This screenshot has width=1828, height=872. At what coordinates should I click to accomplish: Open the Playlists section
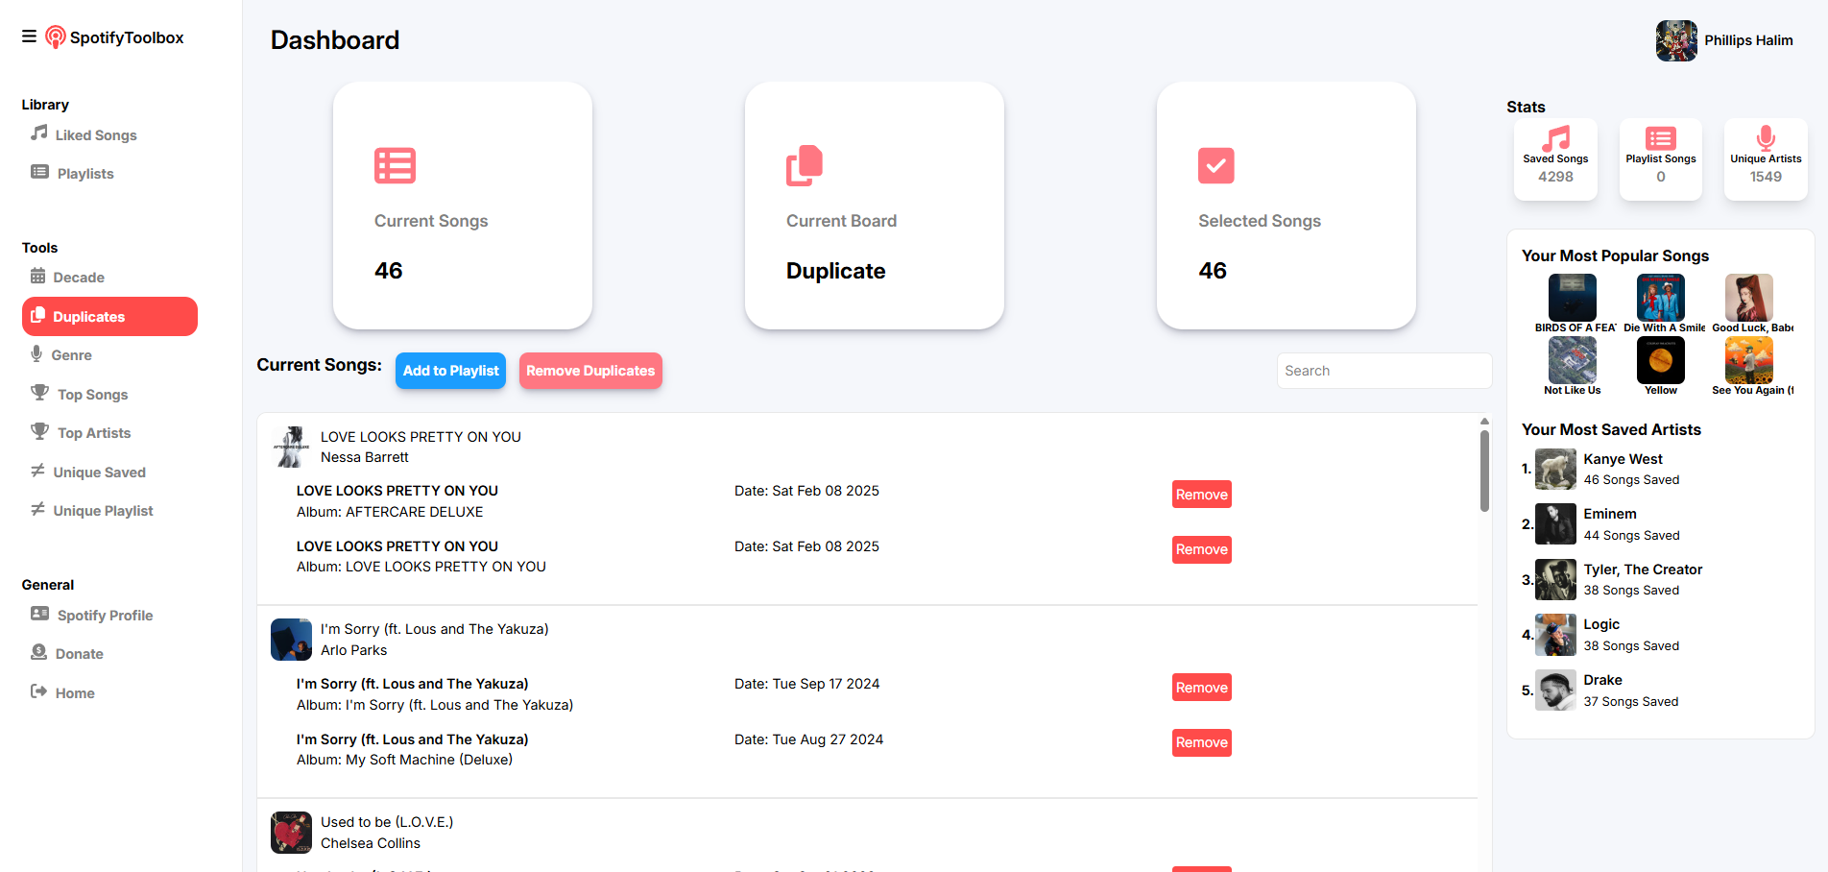coord(84,174)
